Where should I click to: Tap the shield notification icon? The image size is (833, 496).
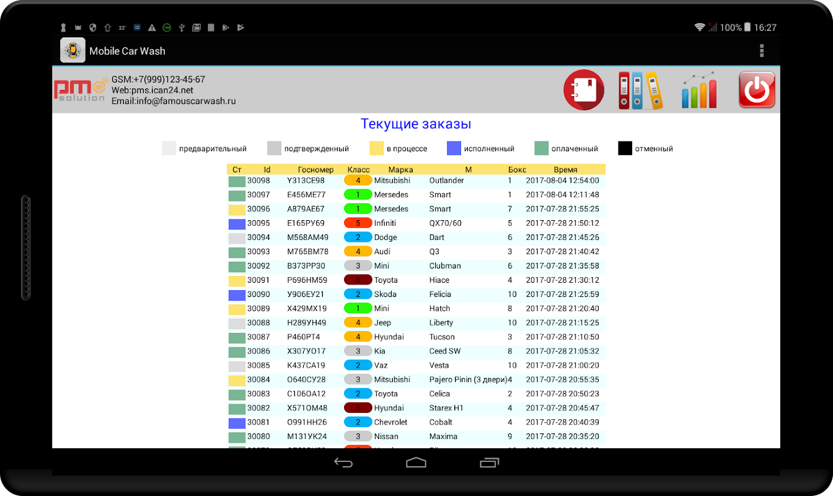point(93,27)
